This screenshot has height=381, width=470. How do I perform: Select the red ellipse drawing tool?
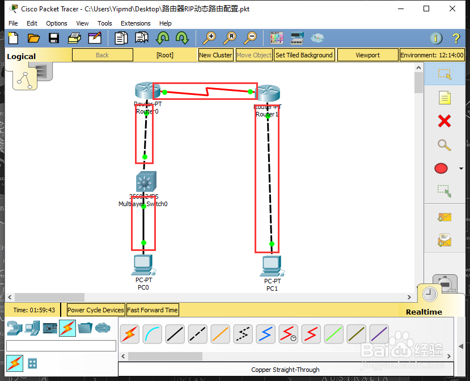point(441,169)
